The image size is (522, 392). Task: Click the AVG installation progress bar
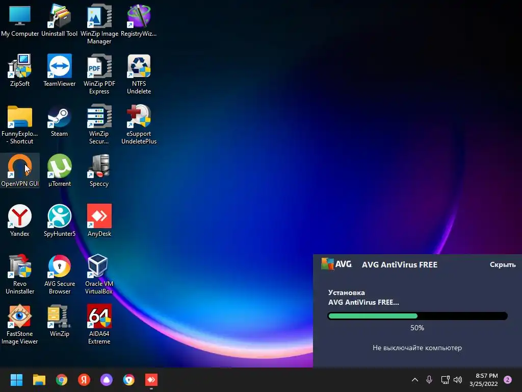point(417,315)
